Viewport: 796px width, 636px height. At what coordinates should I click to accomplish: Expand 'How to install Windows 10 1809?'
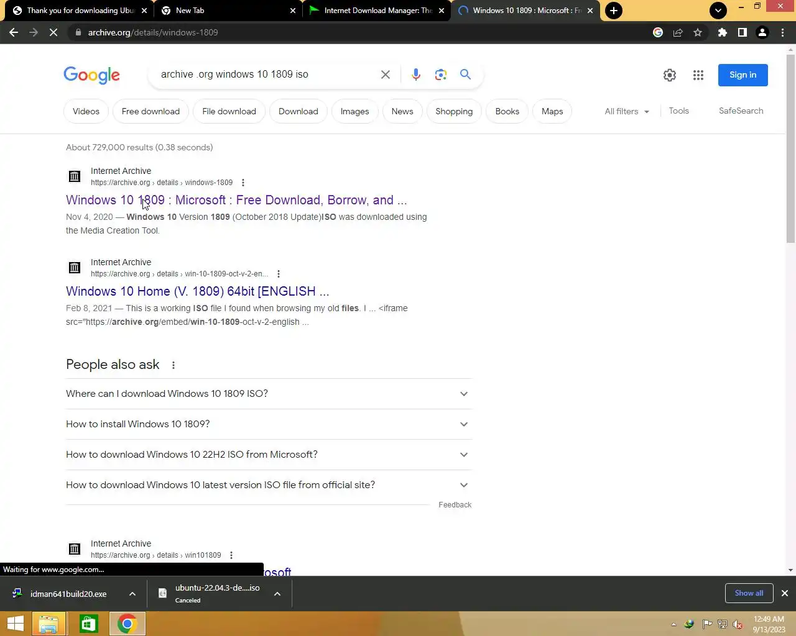(x=269, y=424)
